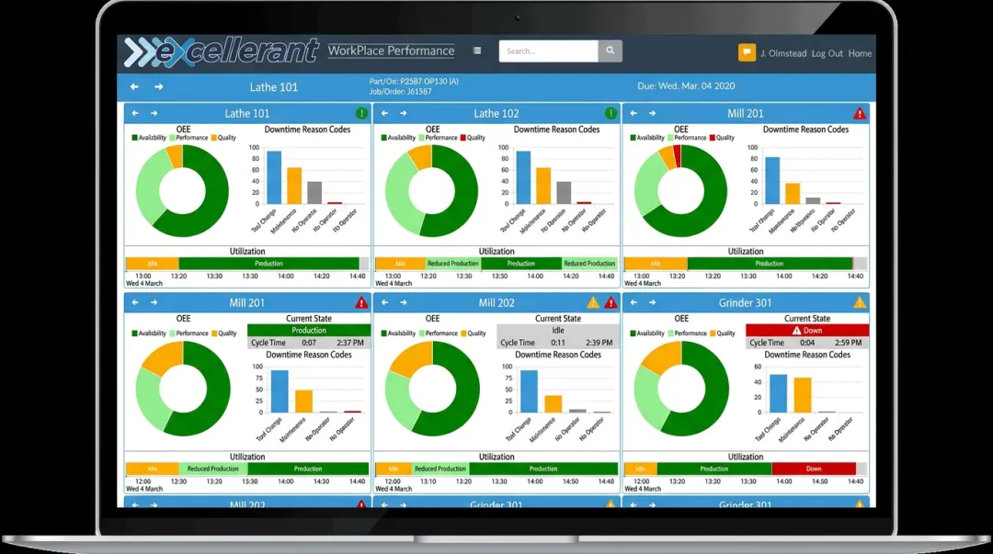Select Reduced Production segment in Mill 202 utilization
The height and width of the screenshot is (554, 993).
click(440, 469)
